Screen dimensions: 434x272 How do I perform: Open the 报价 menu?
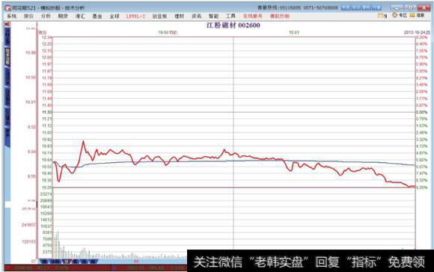[28, 16]
